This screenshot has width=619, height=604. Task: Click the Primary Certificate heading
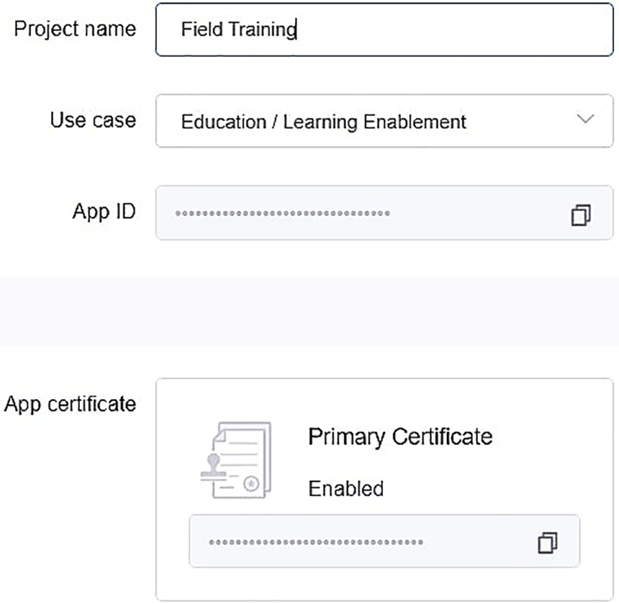pyautogui.click(x=400, y=436)
